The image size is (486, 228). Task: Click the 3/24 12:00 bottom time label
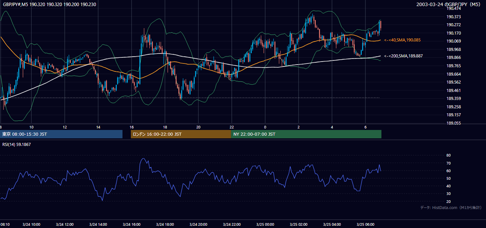coord(64,224)
